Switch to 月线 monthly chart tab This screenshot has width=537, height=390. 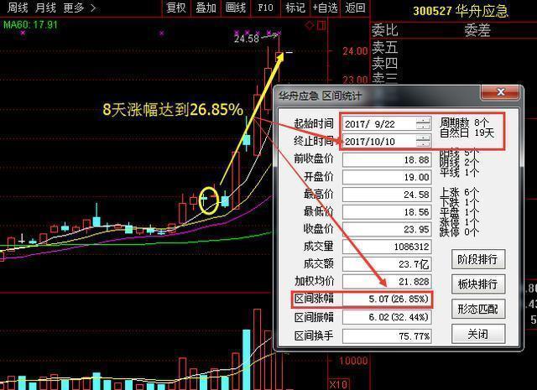pos(45,8)
